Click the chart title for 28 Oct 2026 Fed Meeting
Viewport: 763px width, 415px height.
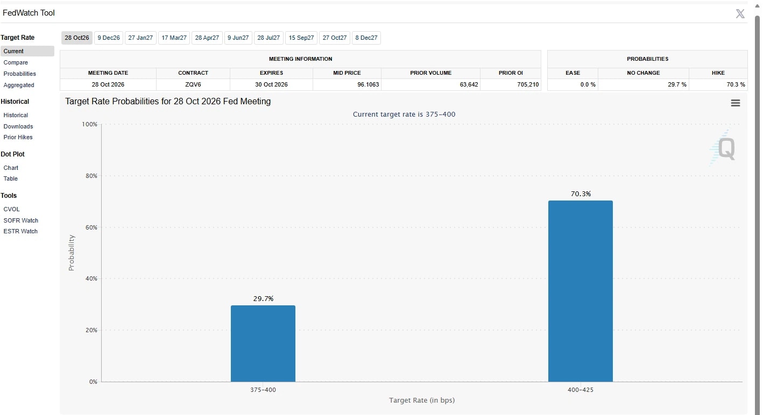click(x=168, y=101)
